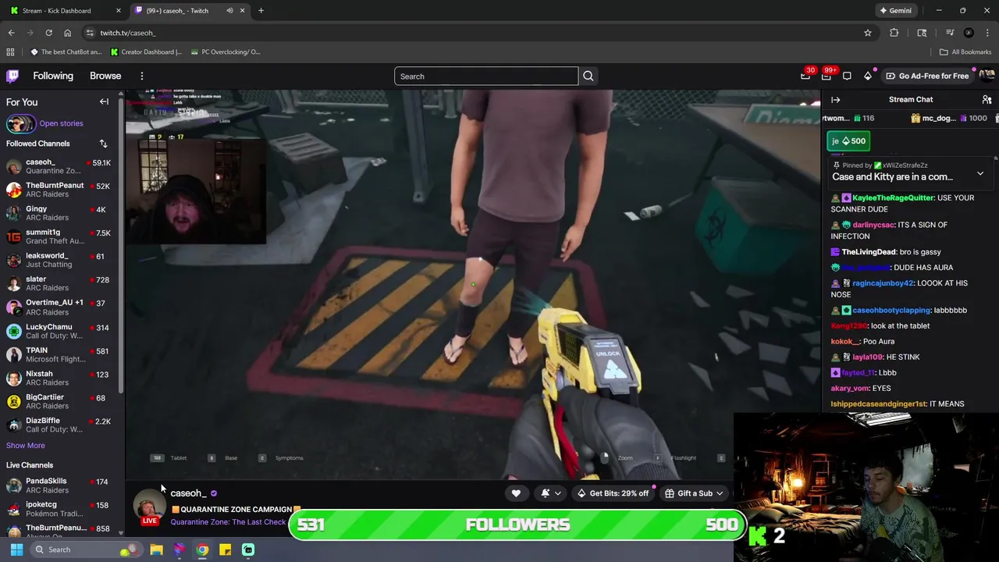Bookmark this page with the star icon

867,33
